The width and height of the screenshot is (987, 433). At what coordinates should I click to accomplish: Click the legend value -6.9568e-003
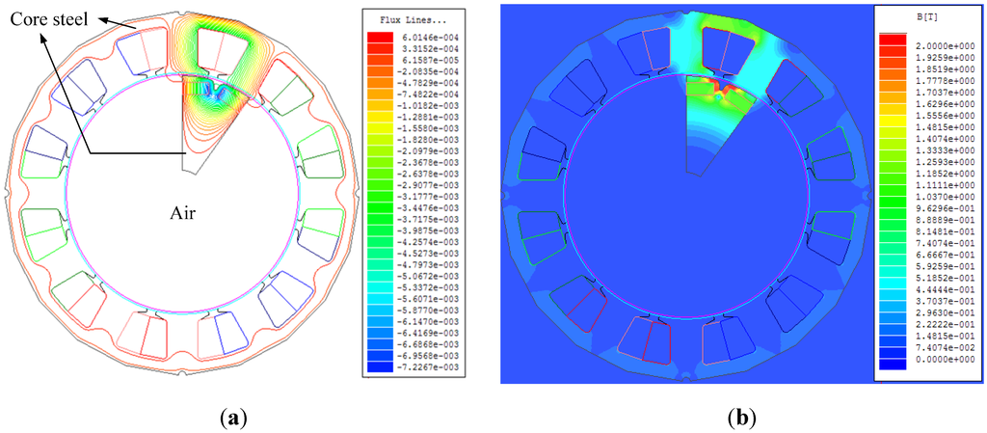click(x=428, y=355)
